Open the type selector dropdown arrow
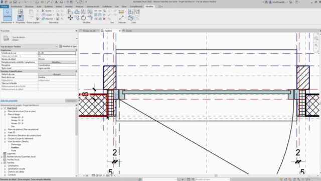321x181 pixels. tap(77, 38)
